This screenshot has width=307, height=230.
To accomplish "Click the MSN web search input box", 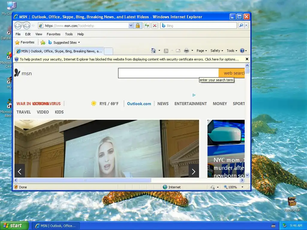I will 168,73.
